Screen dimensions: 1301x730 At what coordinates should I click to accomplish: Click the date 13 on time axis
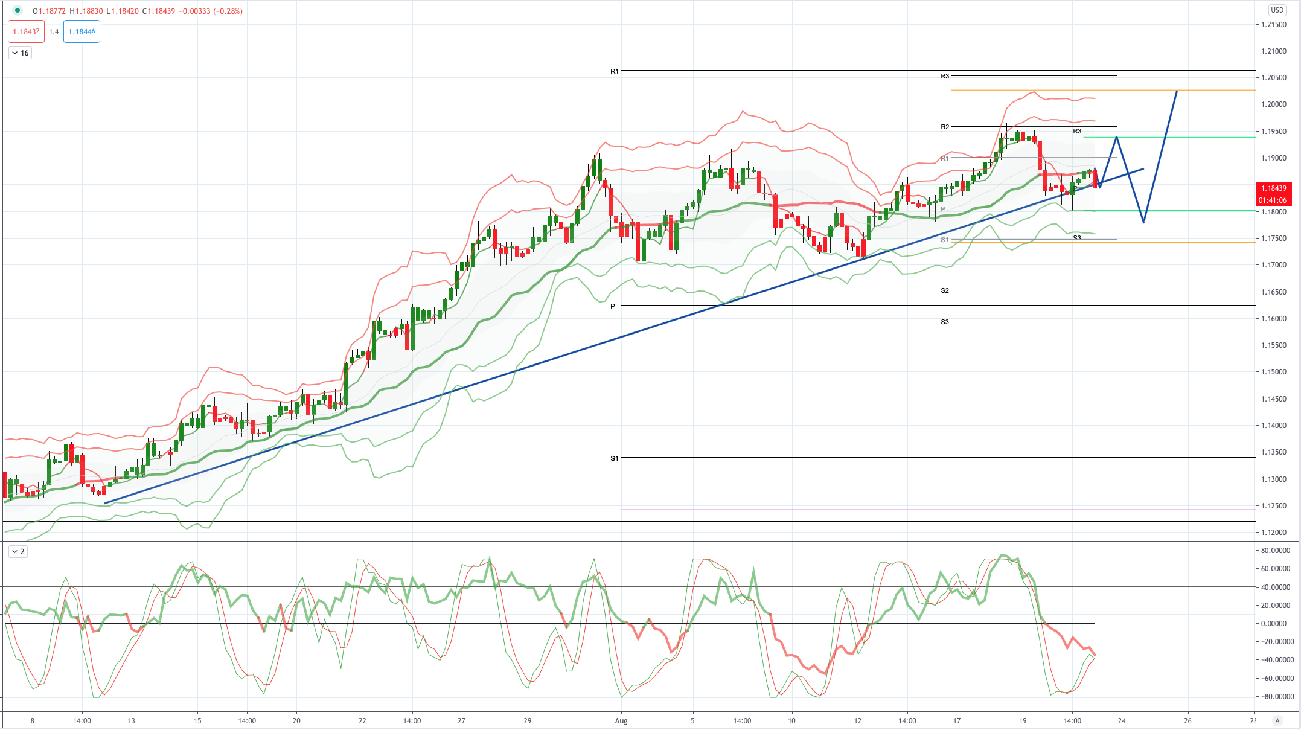click(132, 720)
